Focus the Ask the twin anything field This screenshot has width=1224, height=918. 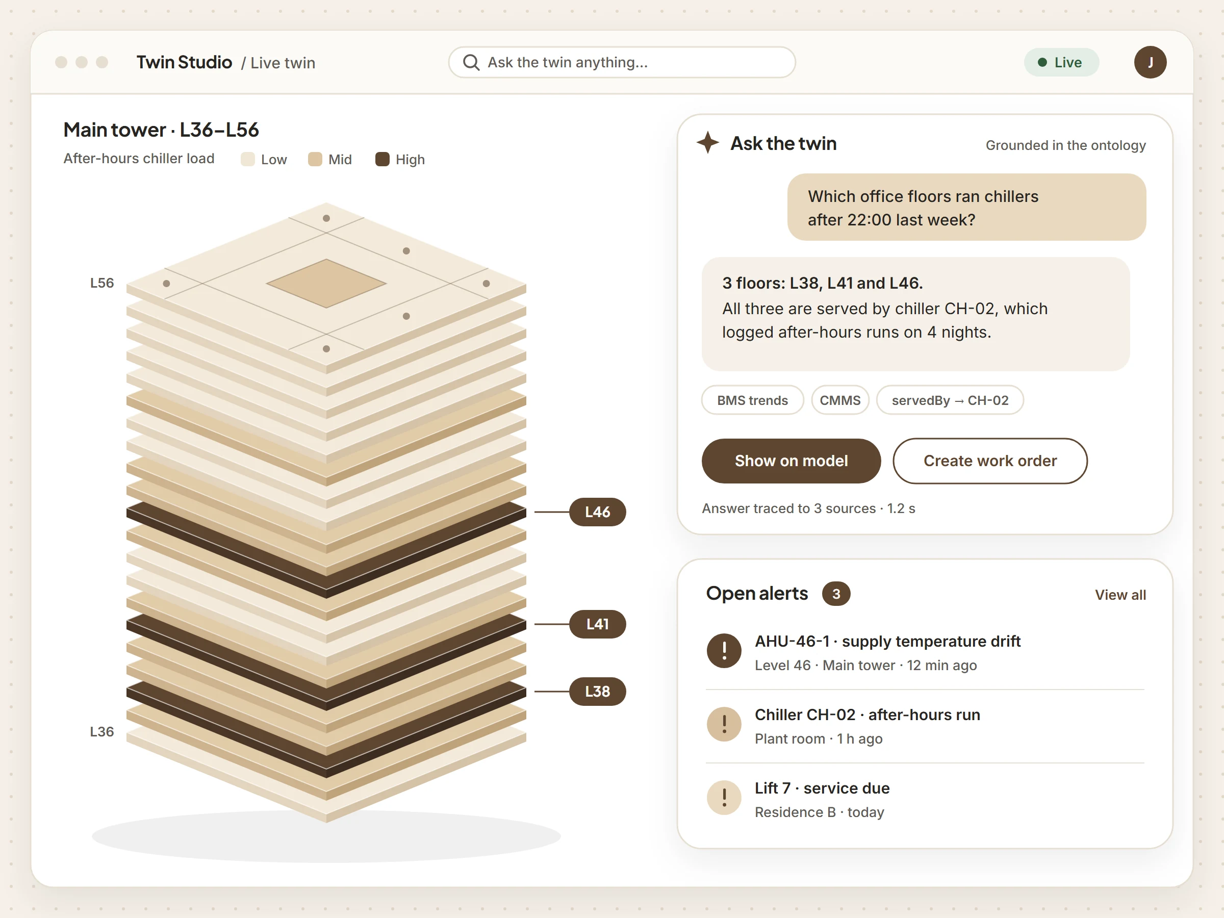click(622, 63)
